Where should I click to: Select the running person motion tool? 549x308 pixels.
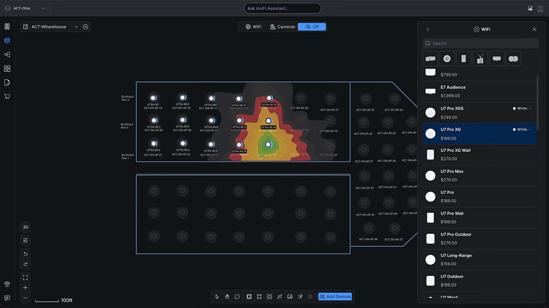pos(300,297)
